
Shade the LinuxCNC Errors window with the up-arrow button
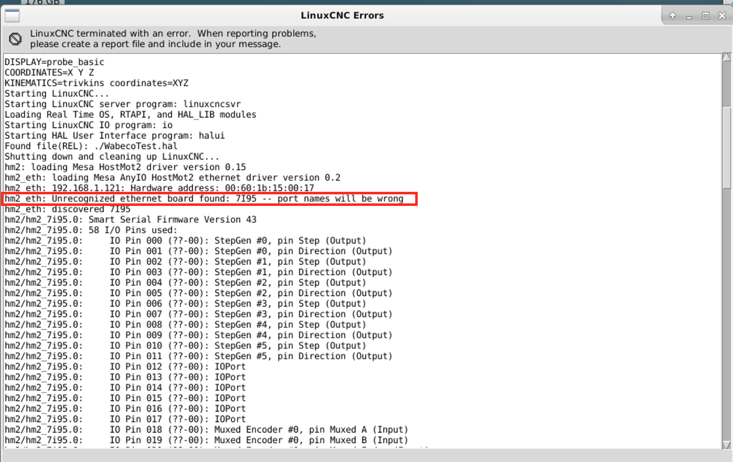pyautogui.click(x=673, y=16)
